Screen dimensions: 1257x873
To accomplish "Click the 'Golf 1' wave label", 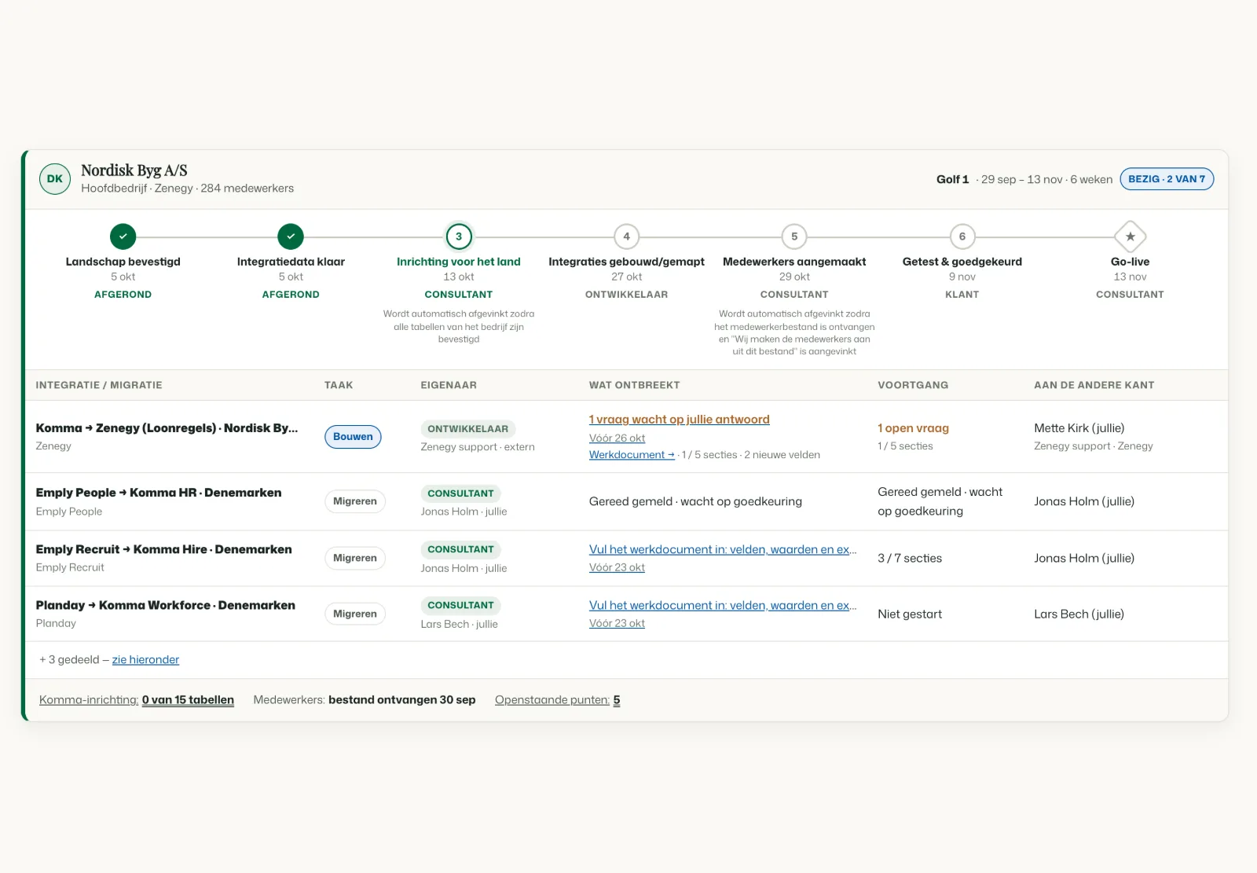I will pyautogui.click(x=952, y=179).
